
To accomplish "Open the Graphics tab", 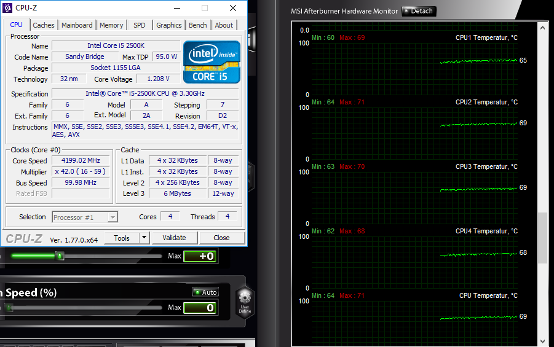I will [169, 25].
